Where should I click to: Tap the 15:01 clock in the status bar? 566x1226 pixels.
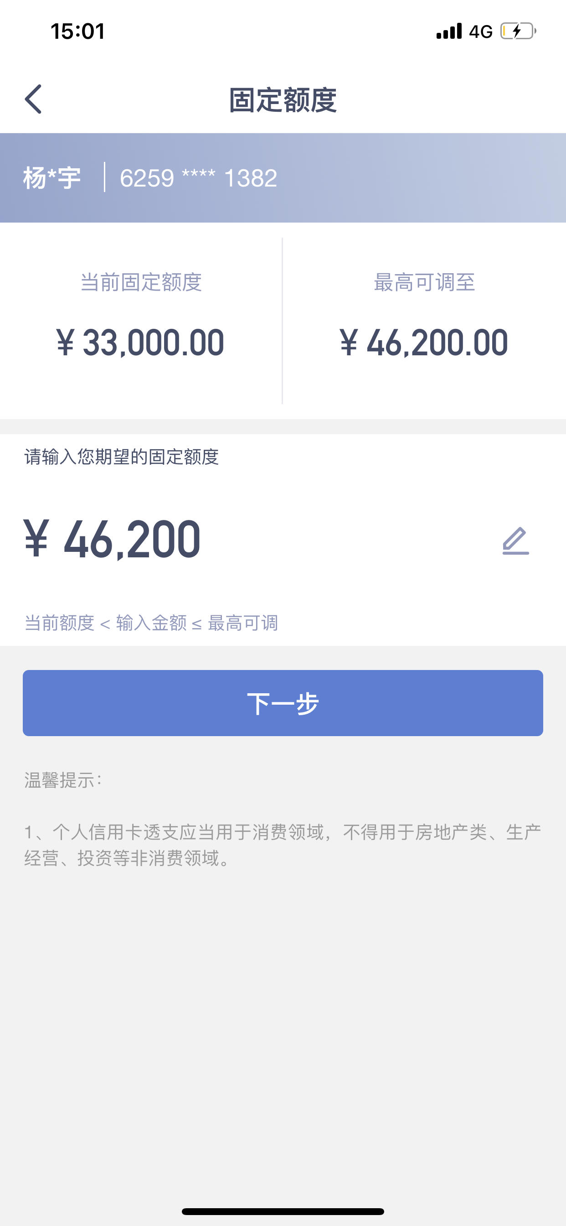(77, 31)
